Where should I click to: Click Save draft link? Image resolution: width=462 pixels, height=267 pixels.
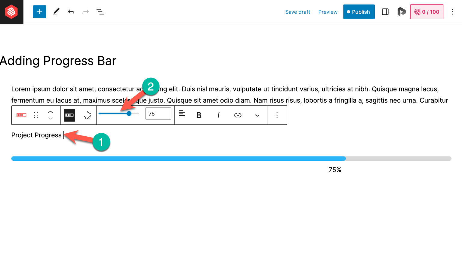click(297, 12)
